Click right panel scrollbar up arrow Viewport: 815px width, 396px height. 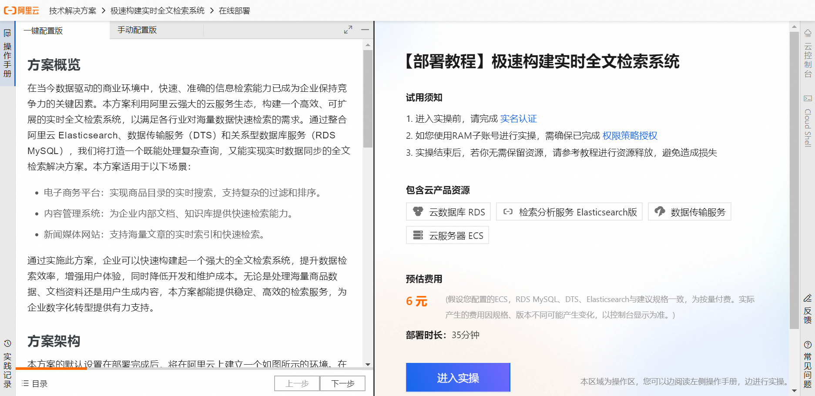coord(795,27)
